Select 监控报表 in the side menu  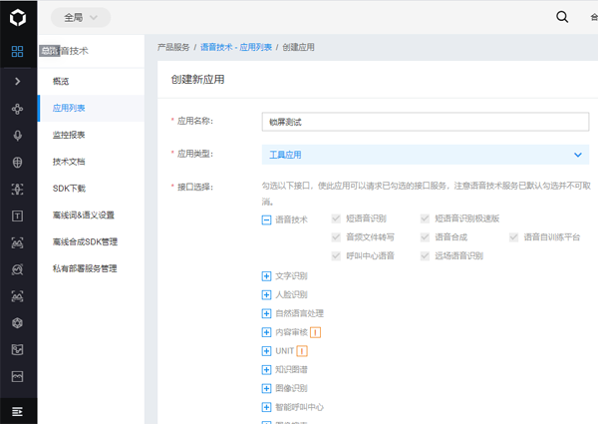click(x=69, y=134)
